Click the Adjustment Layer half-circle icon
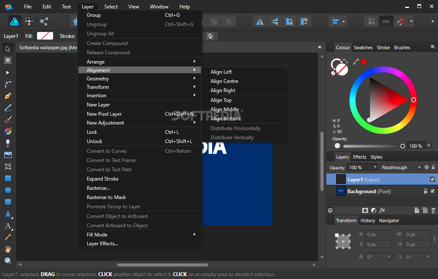The image size is (438, 279). click(374, 210)
